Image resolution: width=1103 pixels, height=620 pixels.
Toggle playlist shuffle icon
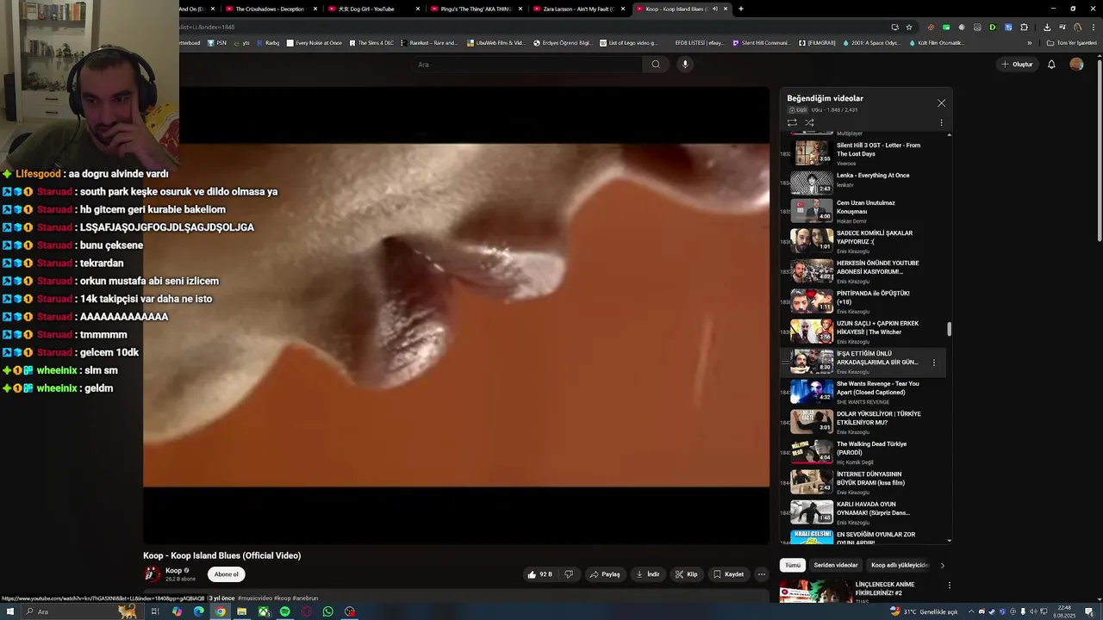coord(809,122)
